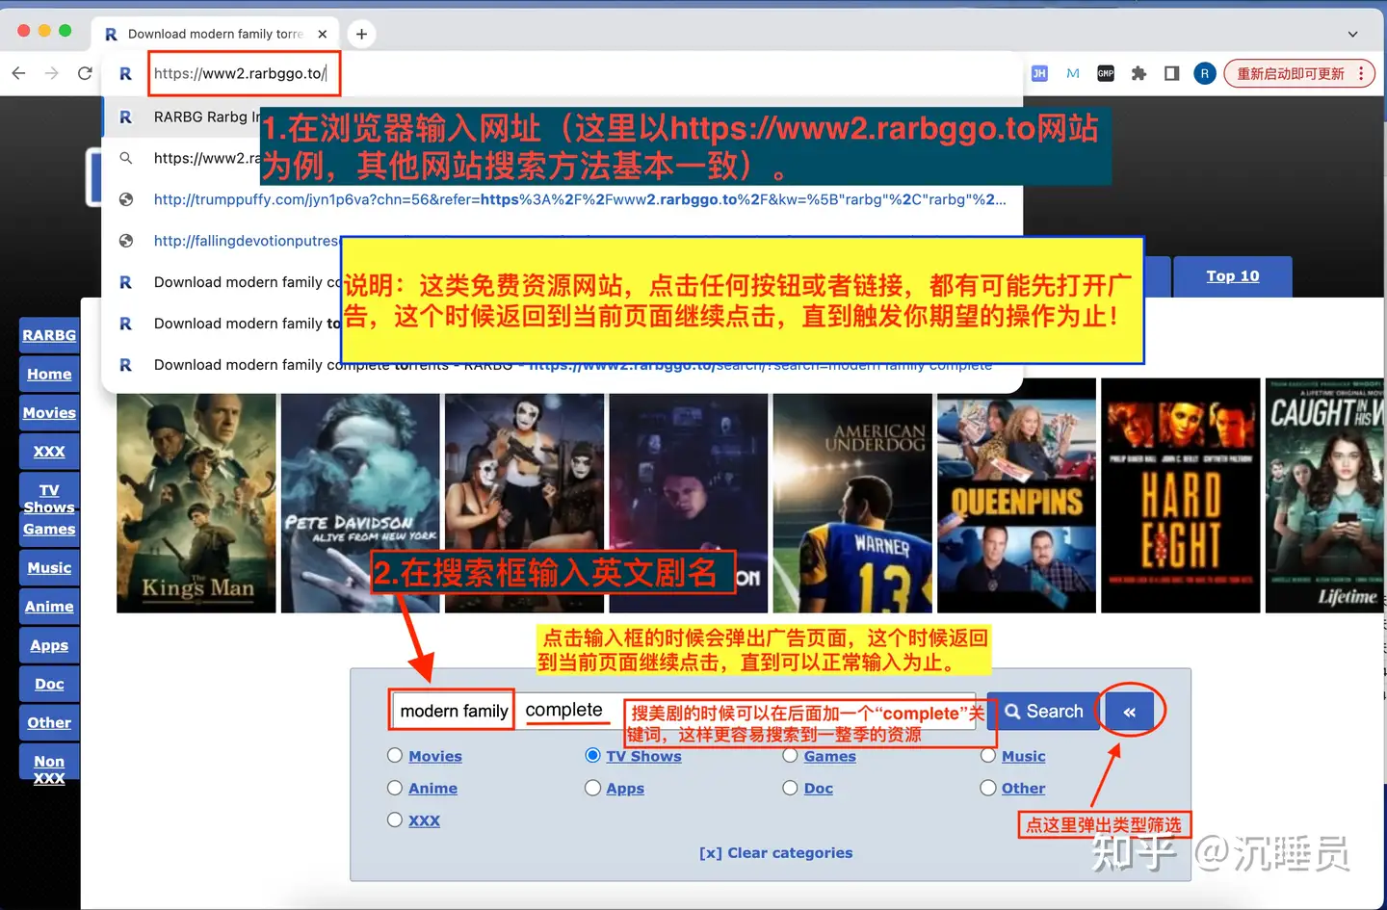Click the Doc category link
Image resolution: width=1387 pixels, height=910 pixels.
819,789
